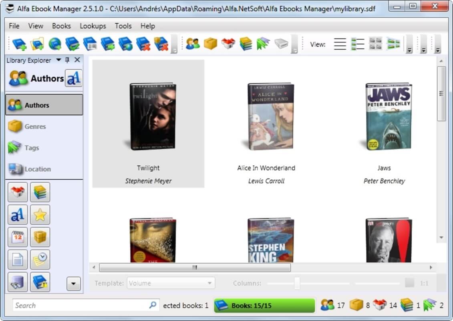453x321 pixels.
Task: Click the clock and notes sidebar icon
Action: tap(40, 260)
